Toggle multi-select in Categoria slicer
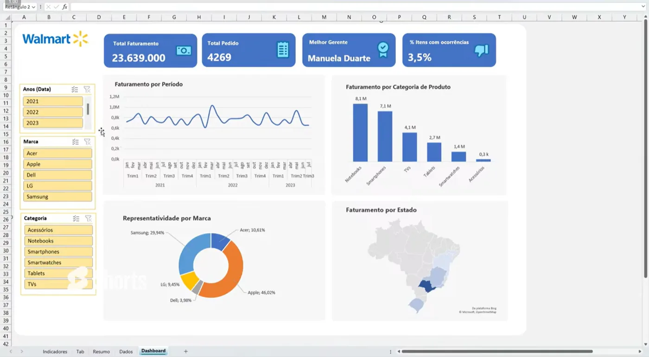 [x=76, y=218]
